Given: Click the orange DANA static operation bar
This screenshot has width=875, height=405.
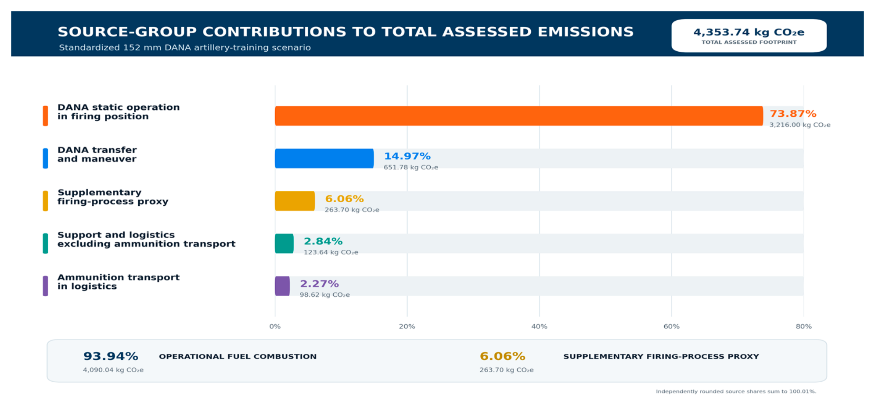Looking at the screenshot, I should pos(519,116).
